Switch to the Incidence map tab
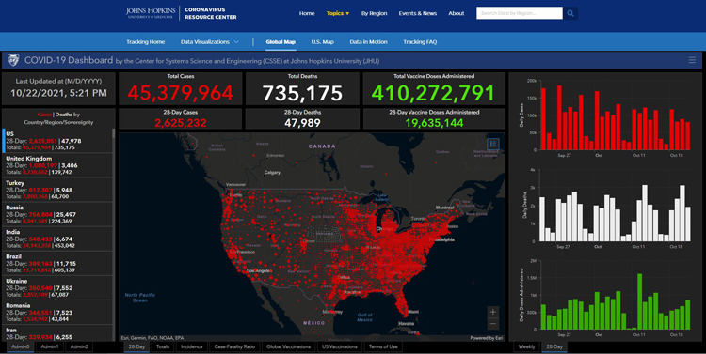The width and height of the screenshot is (706, 354). [x=191, y=346]
